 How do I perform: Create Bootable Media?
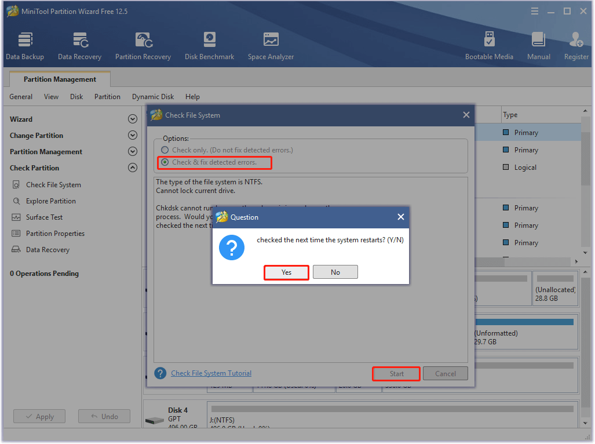[489, 46]
